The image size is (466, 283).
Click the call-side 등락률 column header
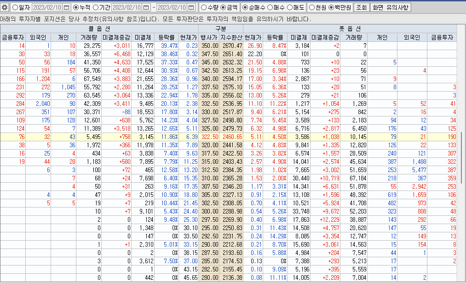(x=167, y=37)
